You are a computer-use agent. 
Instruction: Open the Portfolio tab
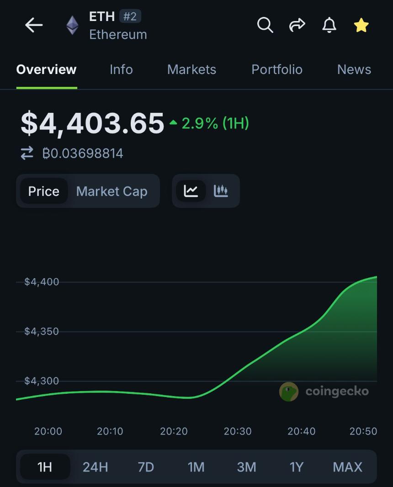coord(277,69)
